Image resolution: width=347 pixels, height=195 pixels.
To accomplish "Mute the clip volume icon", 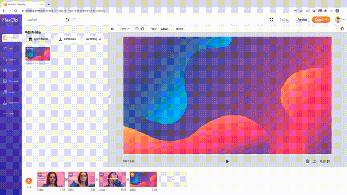I will coord(113,29).
